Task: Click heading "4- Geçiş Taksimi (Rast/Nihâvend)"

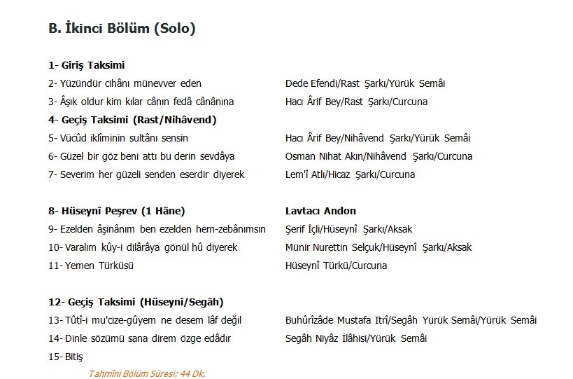Action: coord(133,120)
